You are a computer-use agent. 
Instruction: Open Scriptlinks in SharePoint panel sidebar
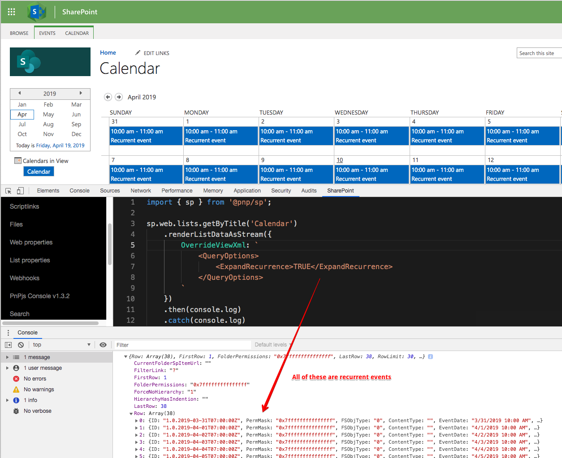tap(25, 206)
